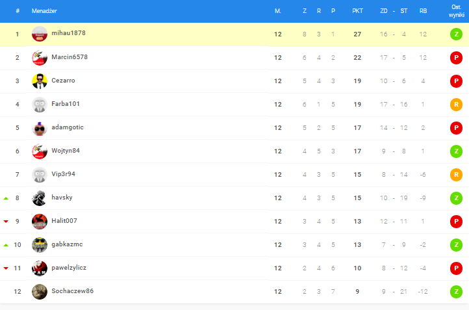Click orange R badge for Vip3r94

point(456,174)
